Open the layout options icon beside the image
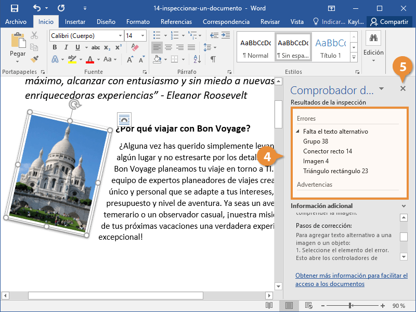416x312 pixels. [x=124, y=119]
